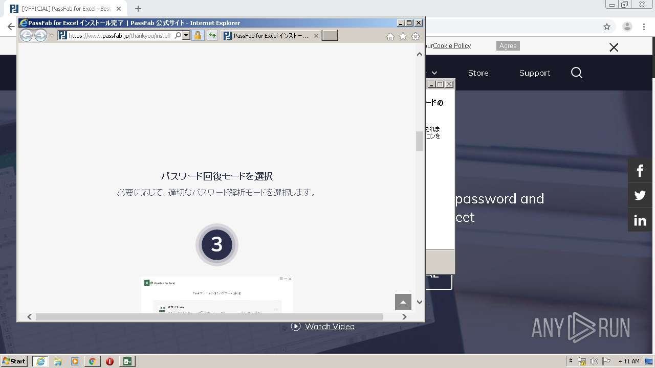The image size is (655, 368).
Task: Click the step 3 circle badge
Action: (217, 245)
